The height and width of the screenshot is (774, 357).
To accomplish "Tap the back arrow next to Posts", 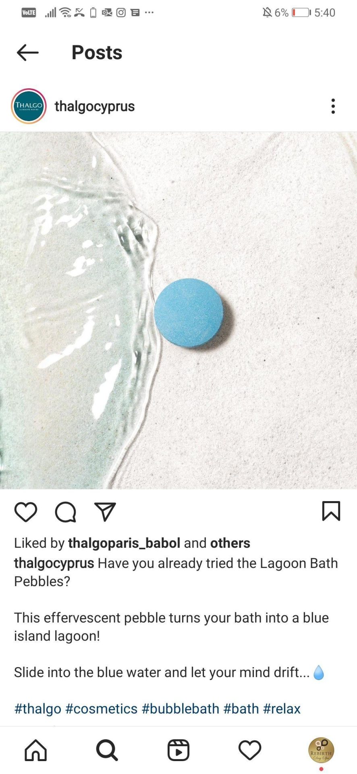I will point(27,52).
